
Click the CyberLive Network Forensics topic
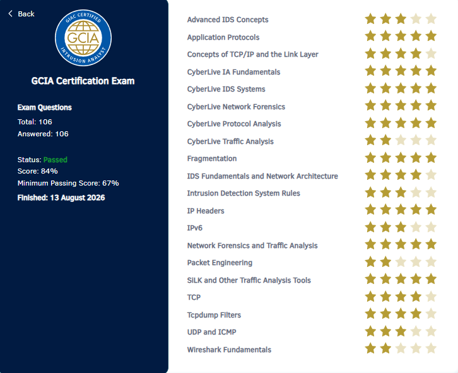[x=236, y=107]
